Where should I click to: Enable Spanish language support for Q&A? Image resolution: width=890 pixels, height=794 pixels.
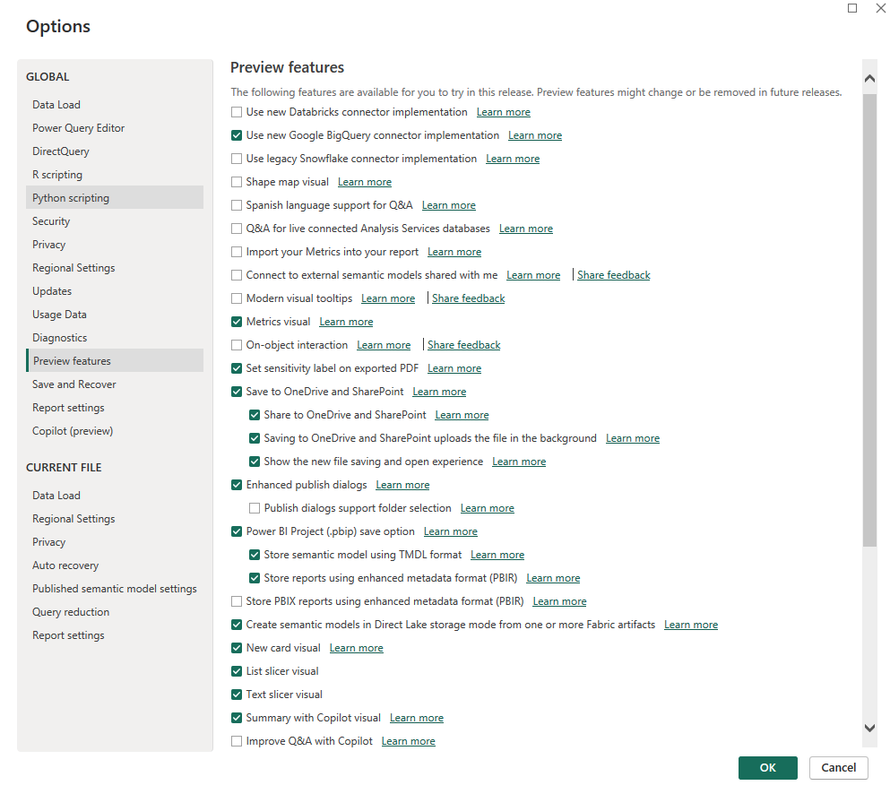[x=237, y=204]
